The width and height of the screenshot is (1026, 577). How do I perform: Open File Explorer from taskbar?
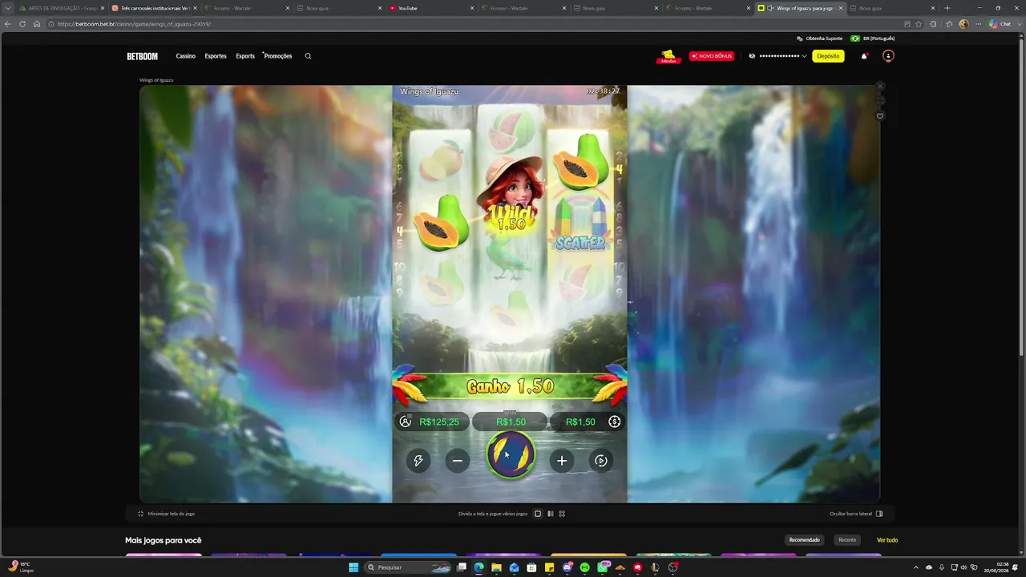(x=497, y=567)
